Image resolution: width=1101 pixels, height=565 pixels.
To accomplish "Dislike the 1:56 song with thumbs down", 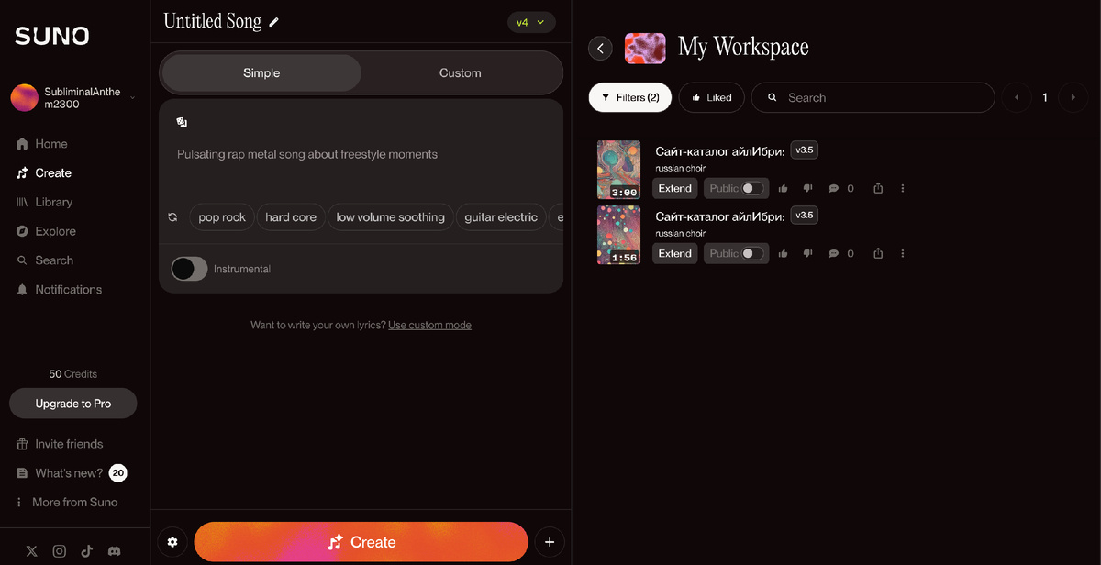I will coord(808,253).
